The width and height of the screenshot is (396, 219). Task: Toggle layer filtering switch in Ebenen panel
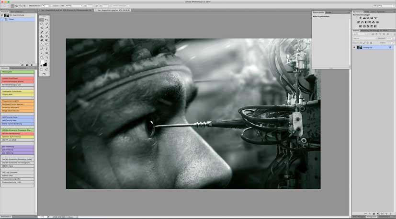[x=394, y=34]
